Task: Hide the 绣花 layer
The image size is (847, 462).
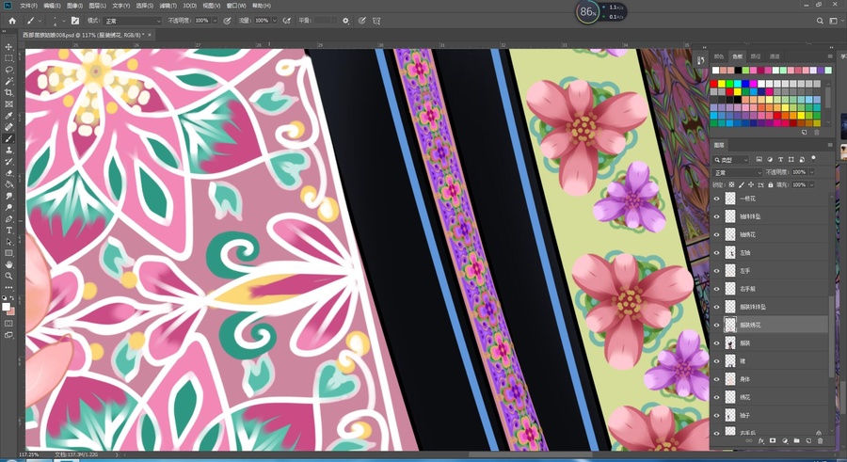Action: 717,397
